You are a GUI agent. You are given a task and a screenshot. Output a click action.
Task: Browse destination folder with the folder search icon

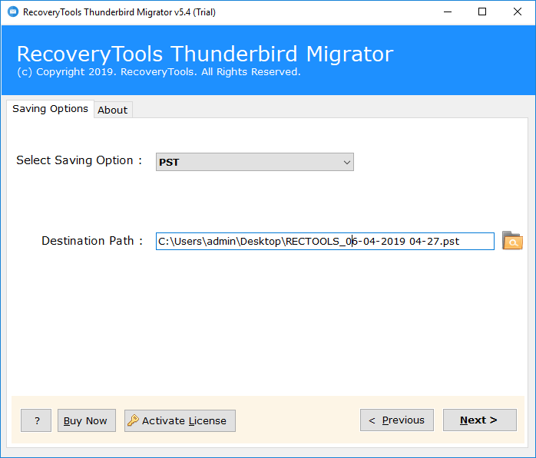point(512,241)
